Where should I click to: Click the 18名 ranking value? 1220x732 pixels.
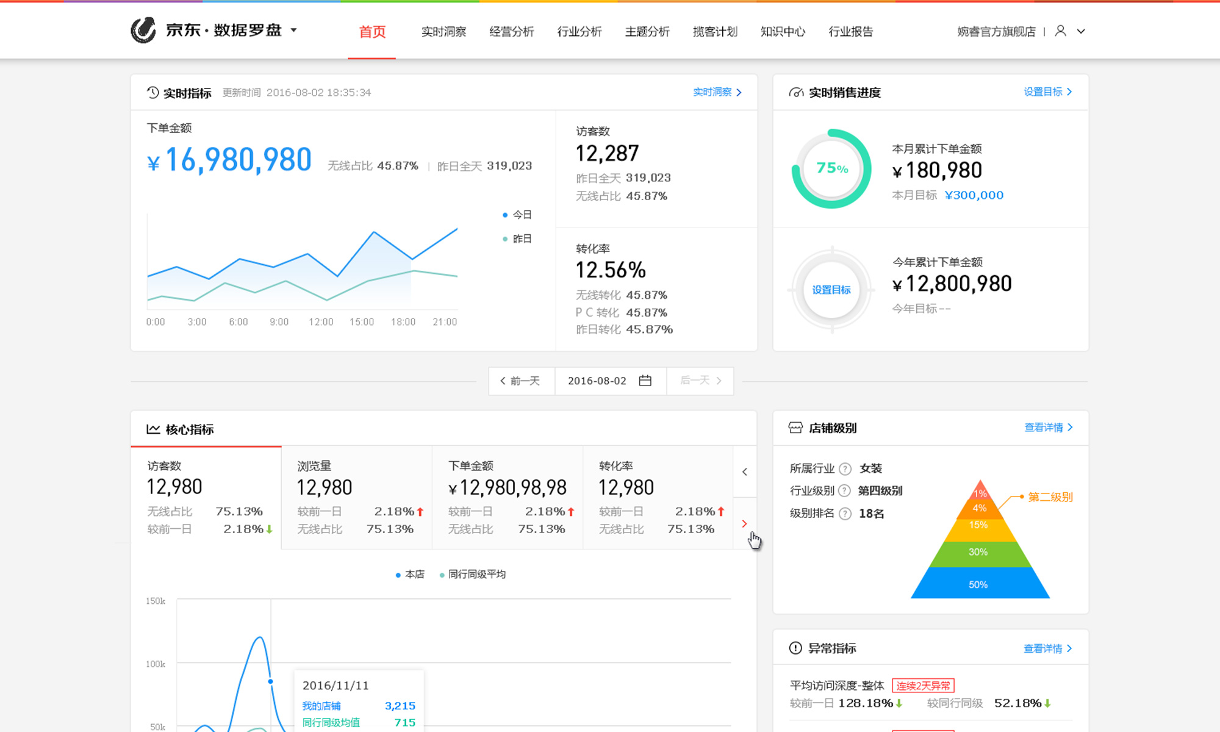click(872, 514)
